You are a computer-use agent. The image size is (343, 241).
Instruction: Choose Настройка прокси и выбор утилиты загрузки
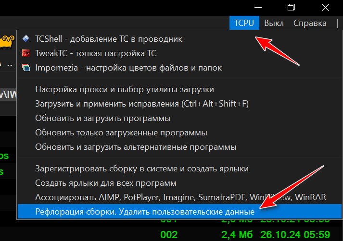pyautogui.click(x=179, y=89)
